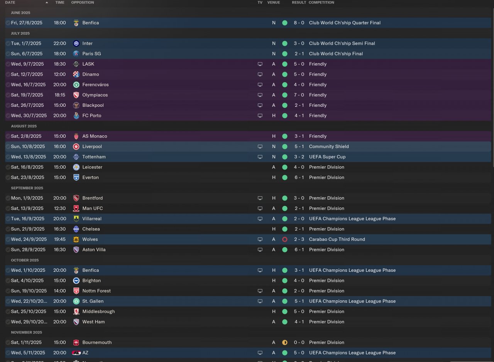Open the Chelsea team link
The width and height of the screenshot is (494, 362).
(91, 229)
